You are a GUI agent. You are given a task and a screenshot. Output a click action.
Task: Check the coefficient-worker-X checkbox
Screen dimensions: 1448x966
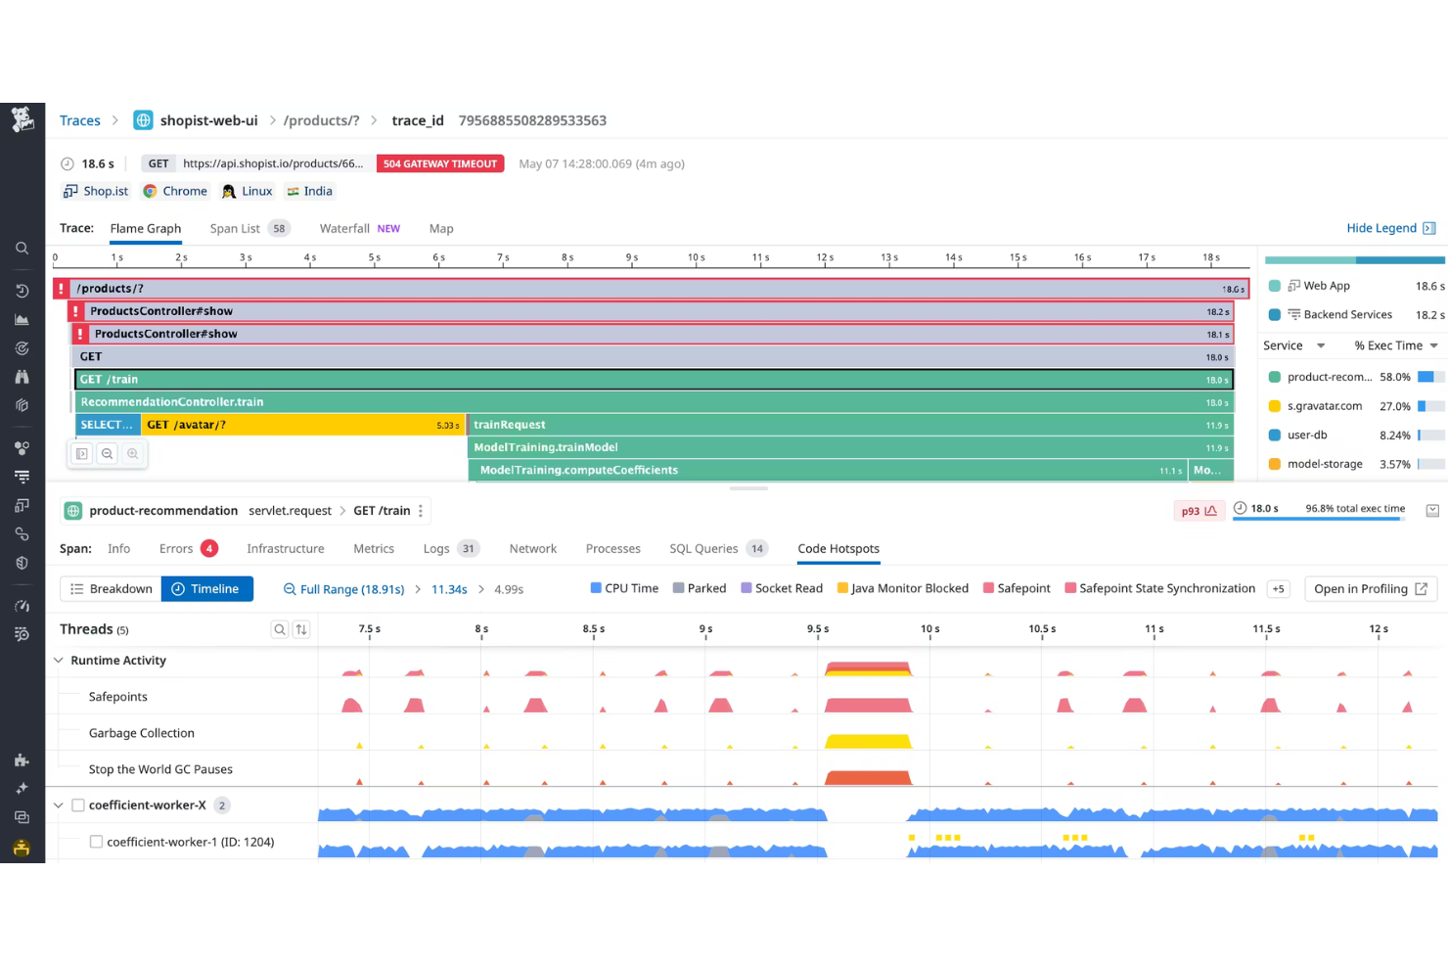click(x=77, y=805)
